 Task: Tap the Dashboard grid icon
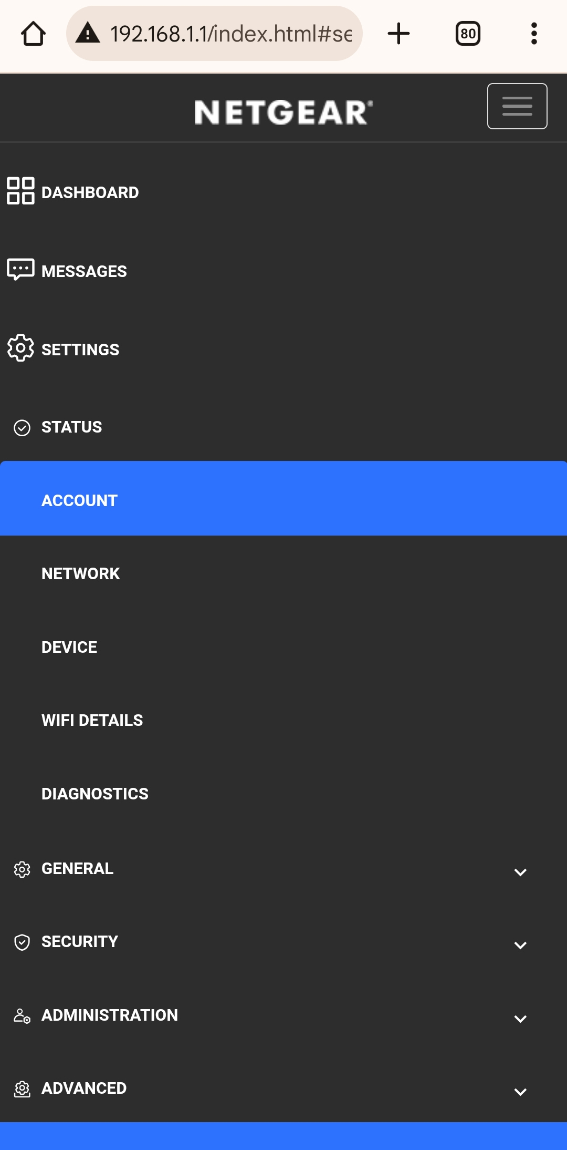tap(20, 191)
